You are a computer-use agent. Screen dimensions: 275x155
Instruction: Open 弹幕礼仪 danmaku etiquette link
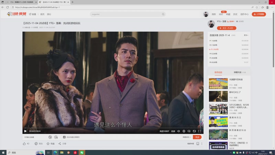tap(186, 137)
